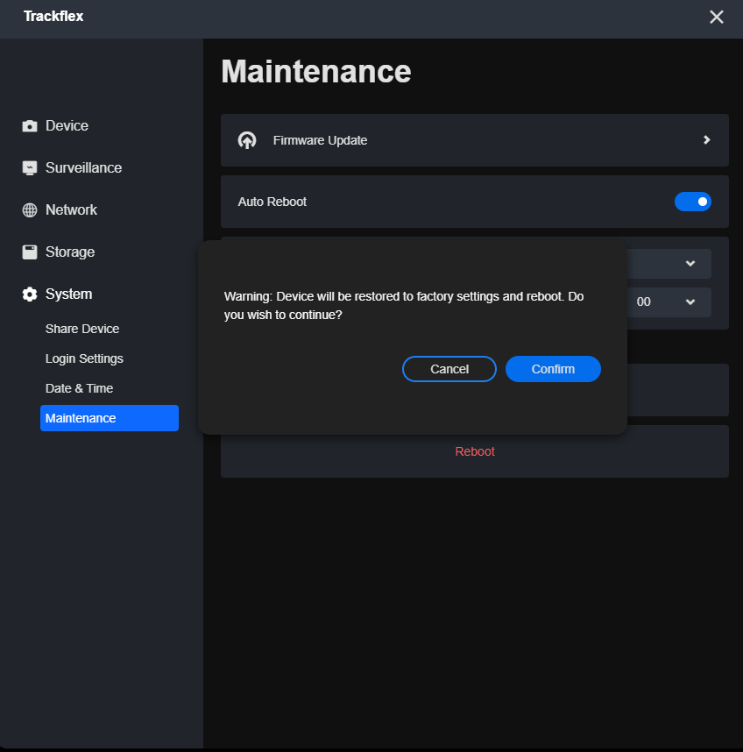Select the Maintenance menu item

pyautogui.click(x=110, y=418)
